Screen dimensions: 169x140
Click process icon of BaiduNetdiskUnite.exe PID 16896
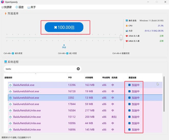click(x=10, y=130)
